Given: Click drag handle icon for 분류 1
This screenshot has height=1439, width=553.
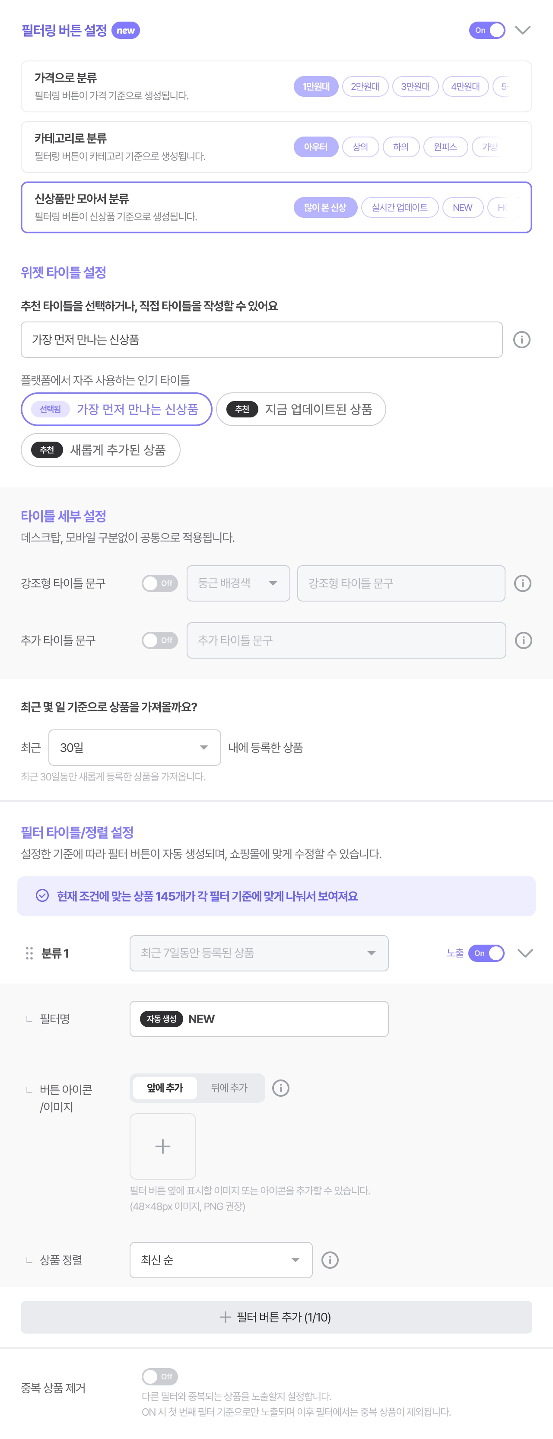Looking at the screenshot, I should click(x=29, y=953).
